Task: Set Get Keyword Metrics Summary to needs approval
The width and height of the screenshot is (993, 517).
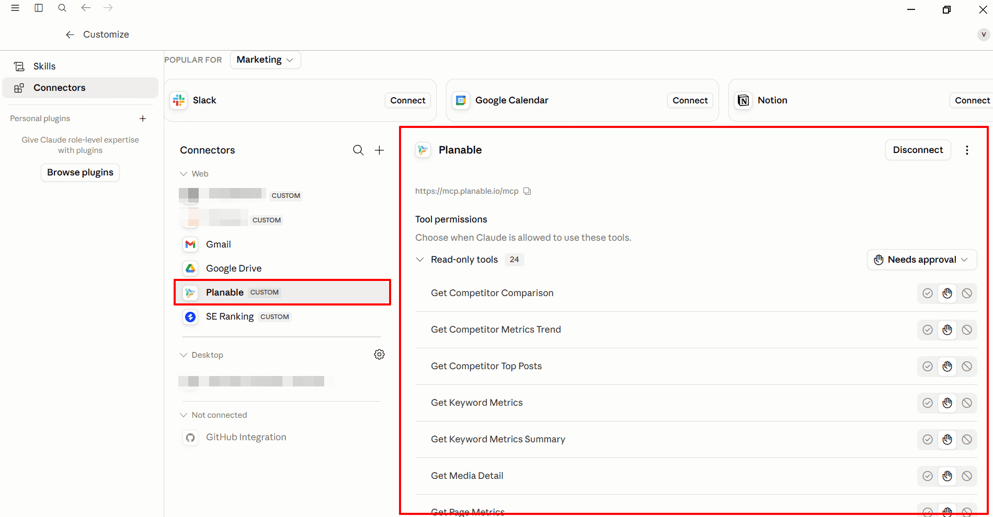Action: pyautogui.click(x=948, y=440)
